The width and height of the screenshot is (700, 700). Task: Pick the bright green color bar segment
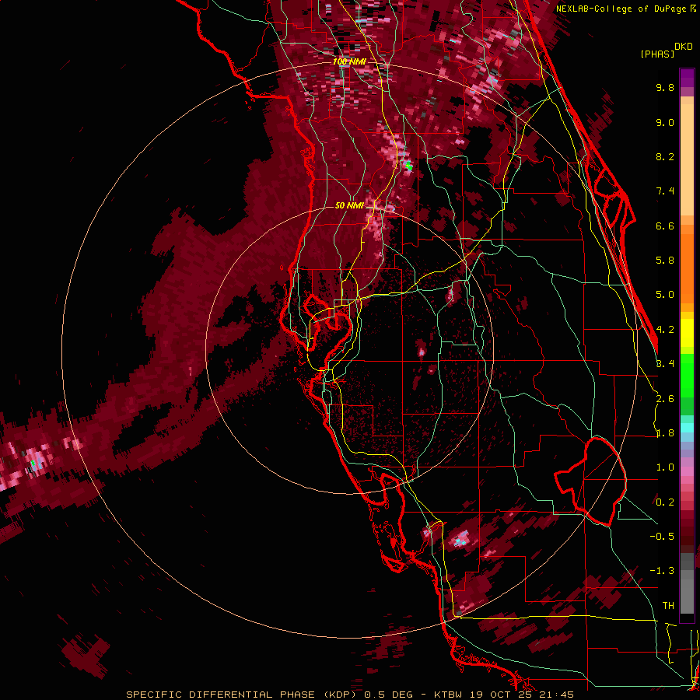click(687, 375)
